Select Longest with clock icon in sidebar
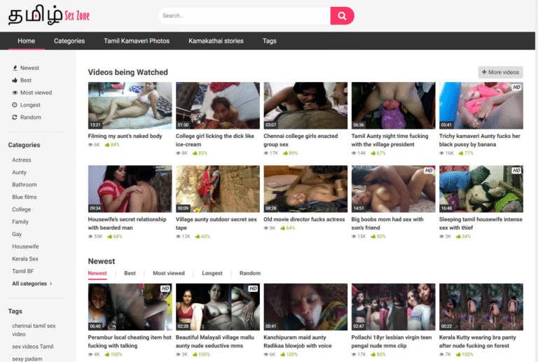The image size is (538, 362). (x=30, y=105)
